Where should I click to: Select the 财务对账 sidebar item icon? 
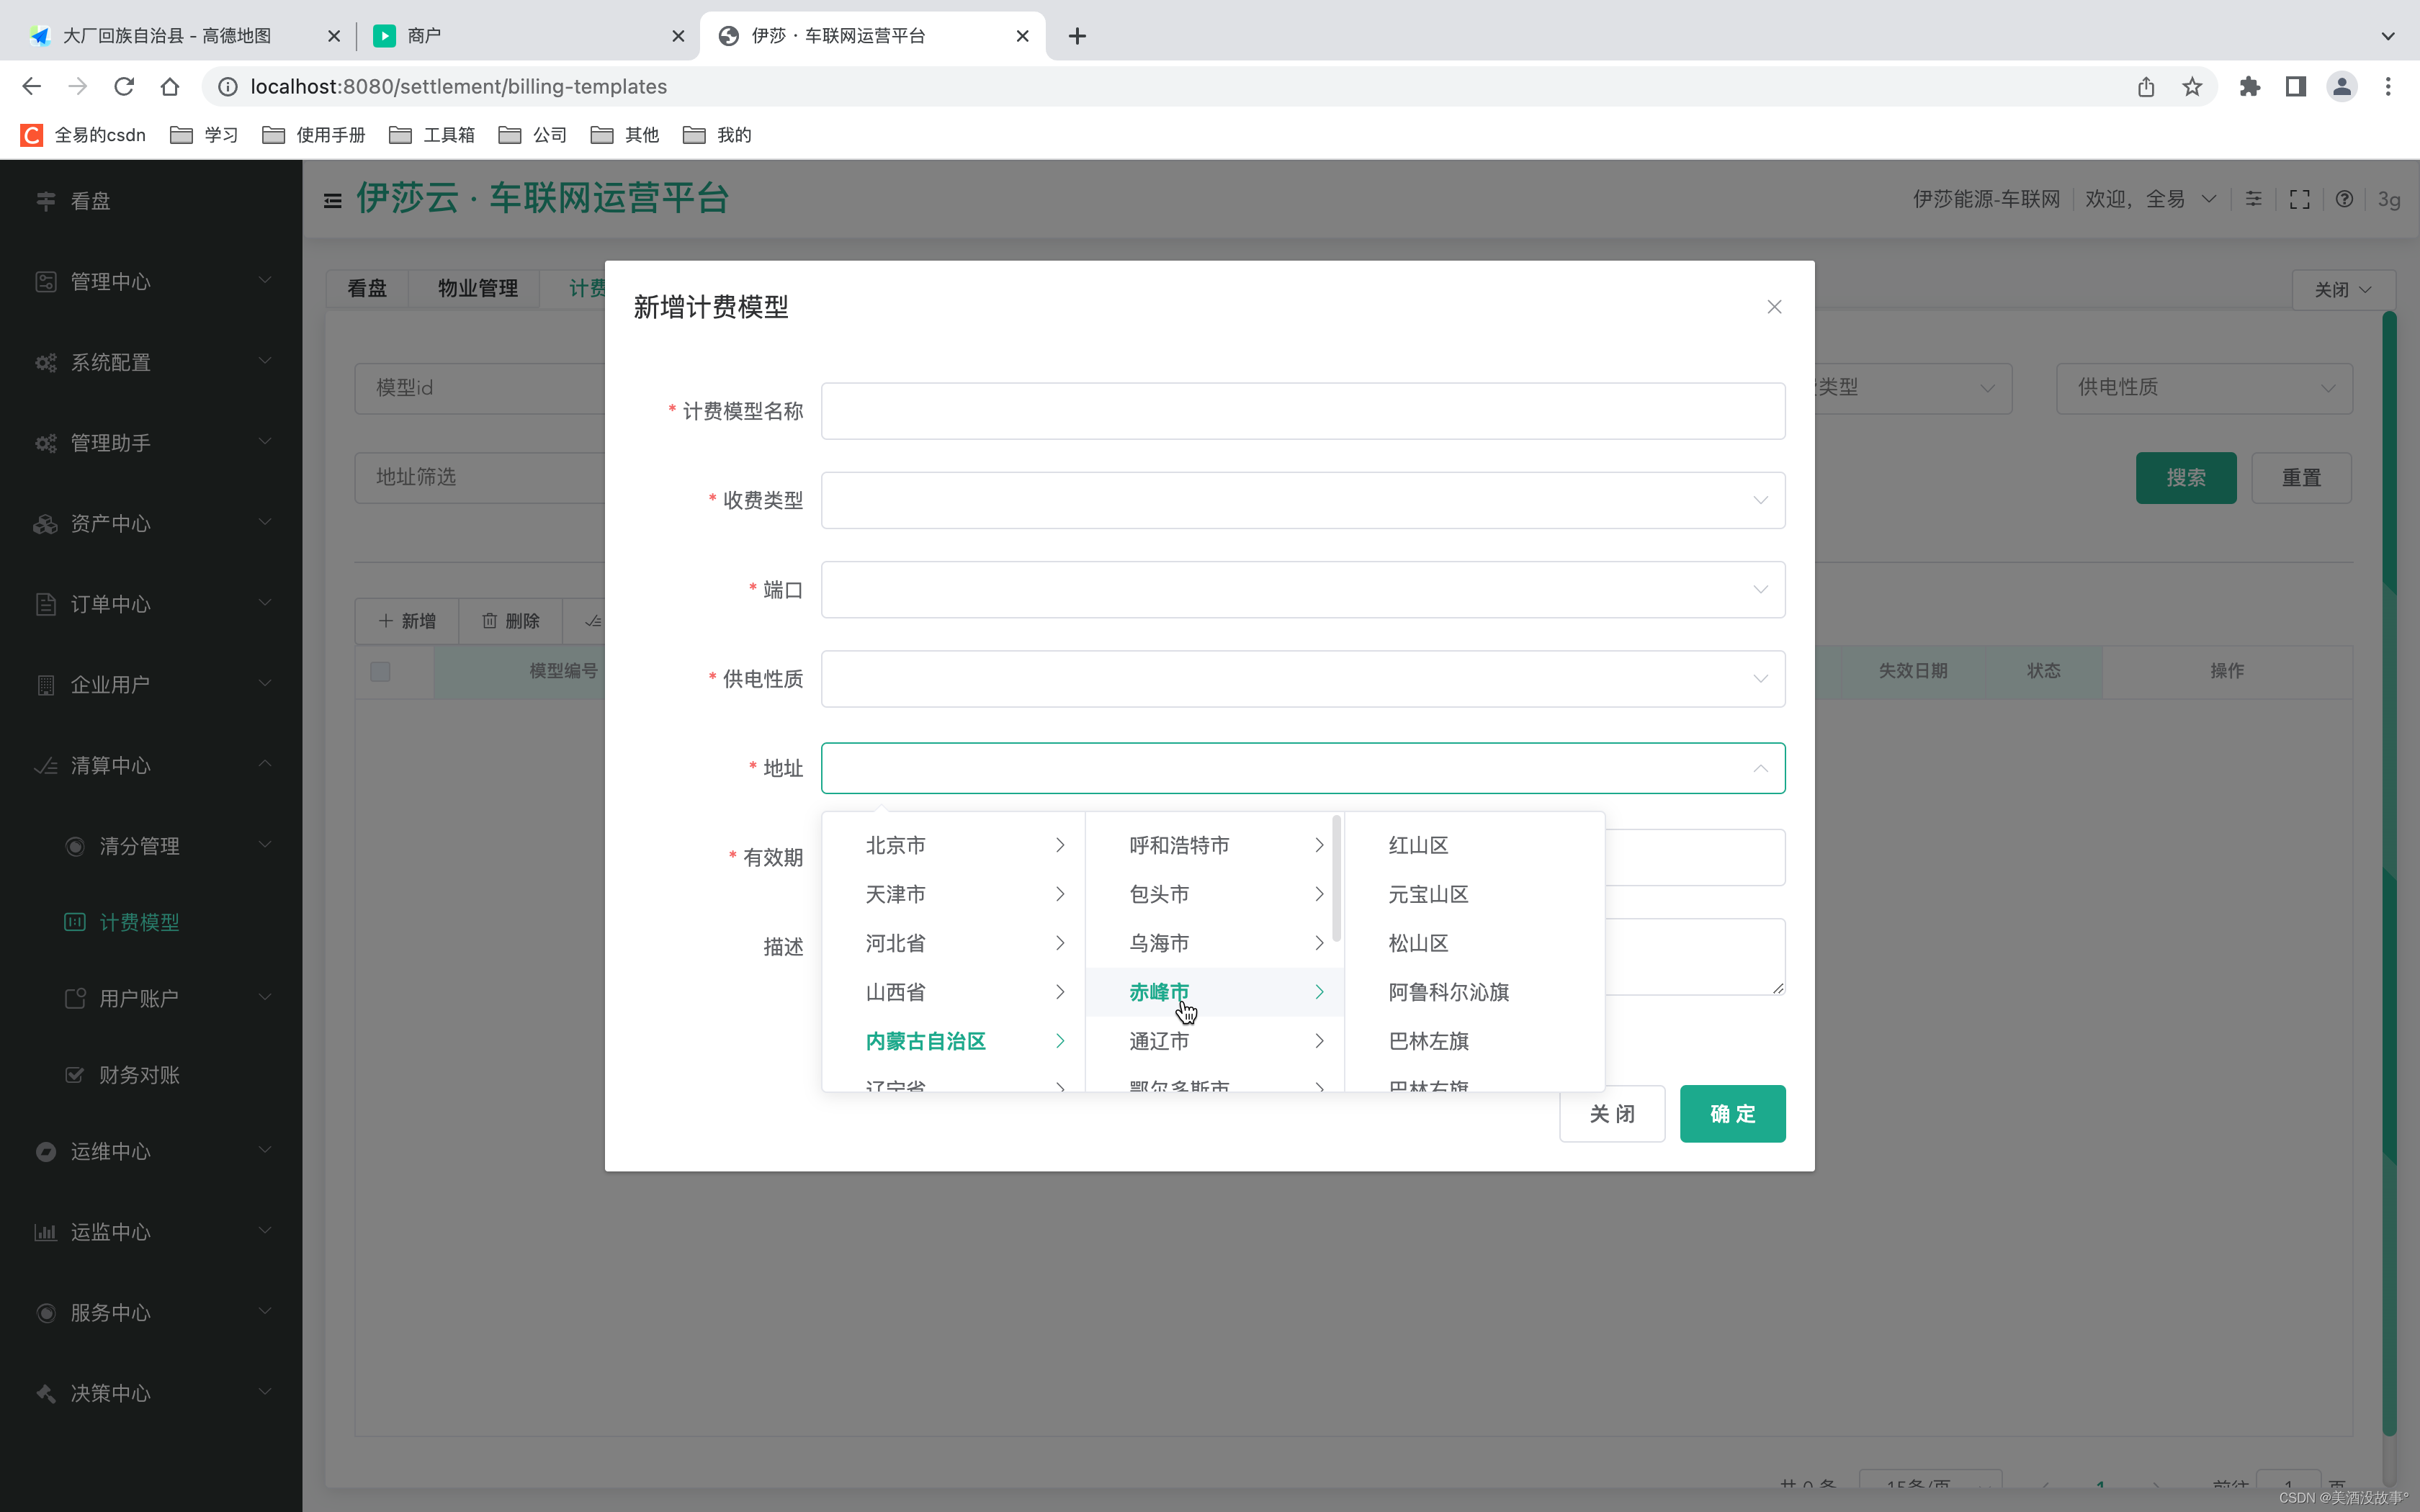(x=75, y=1074)
